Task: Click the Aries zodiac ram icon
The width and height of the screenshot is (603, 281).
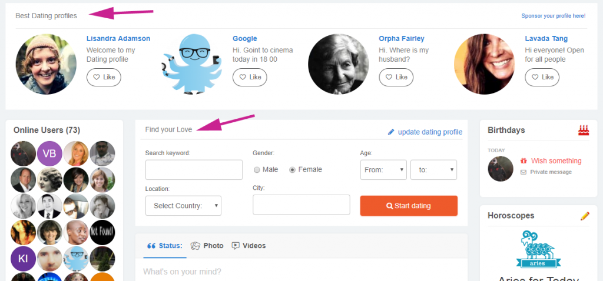Action: 538,249
